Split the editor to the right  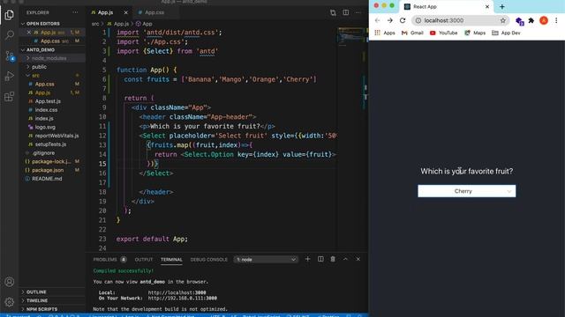345,12
